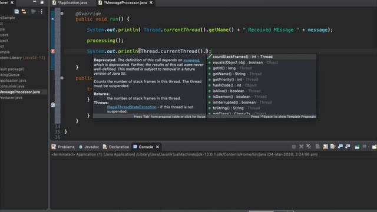
Task: Toggle Scroll Lock in Console toolbar
Action: [325, 147]
